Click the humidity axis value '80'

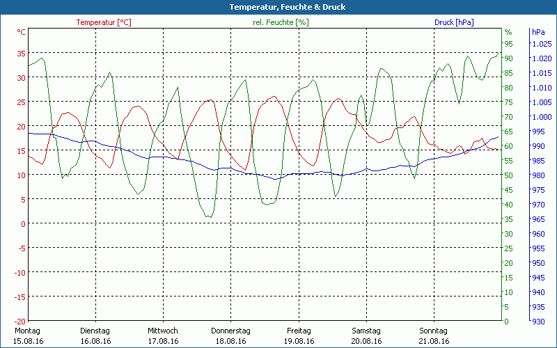(509, 88)
